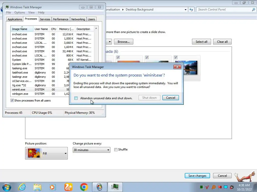
Task: Click the Task Manager title bar icon
Action: coord(7,7)
